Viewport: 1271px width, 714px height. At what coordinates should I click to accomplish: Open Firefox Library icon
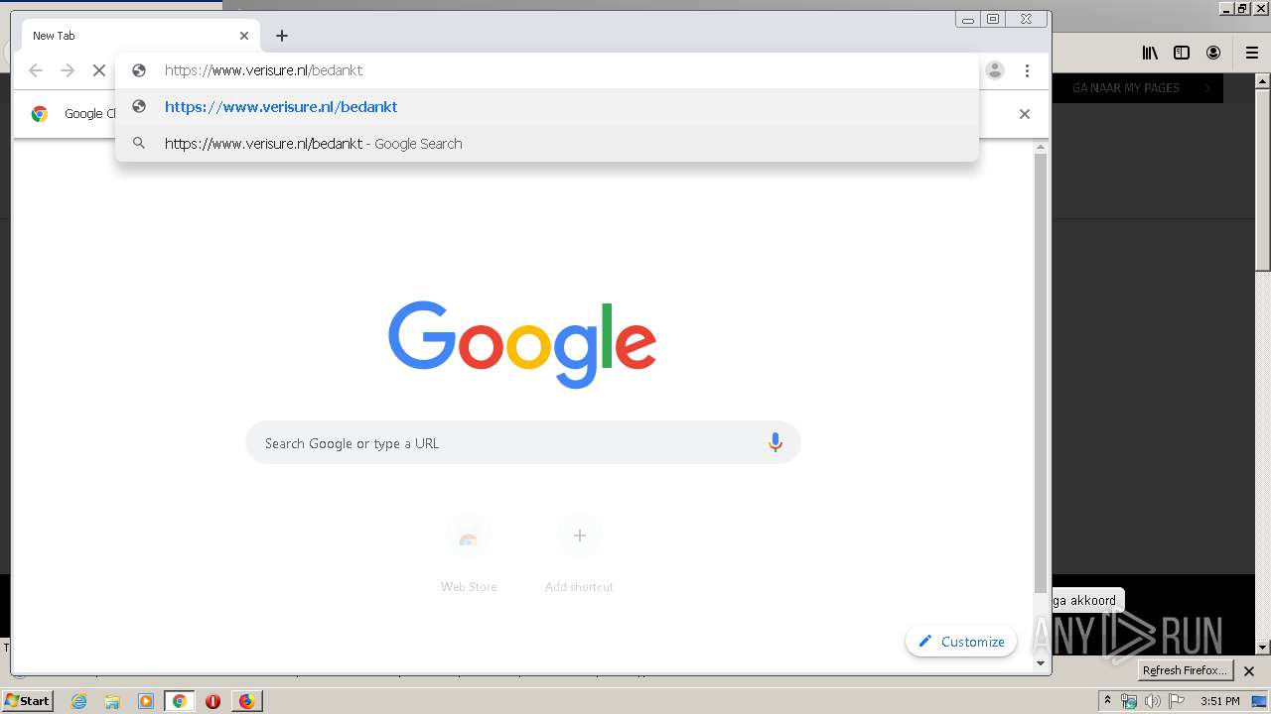(1150, 53)
